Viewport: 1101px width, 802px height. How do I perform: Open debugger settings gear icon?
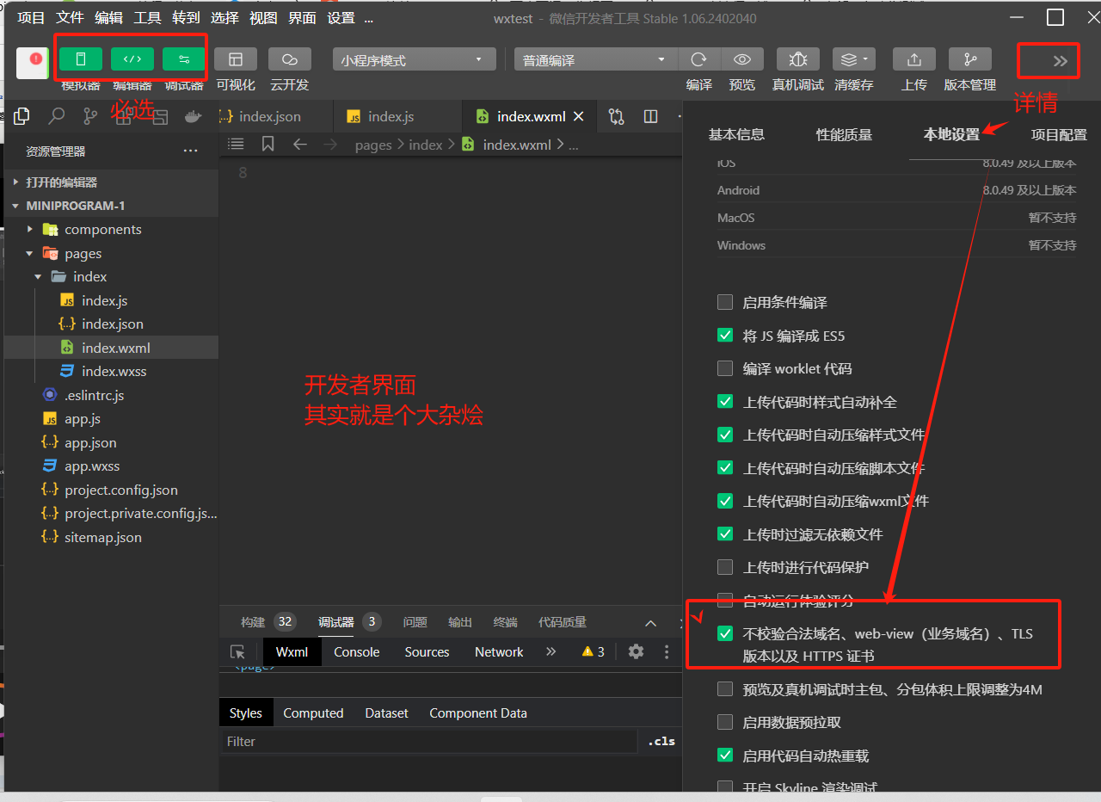pyautogui.click(x=636, y=651)
